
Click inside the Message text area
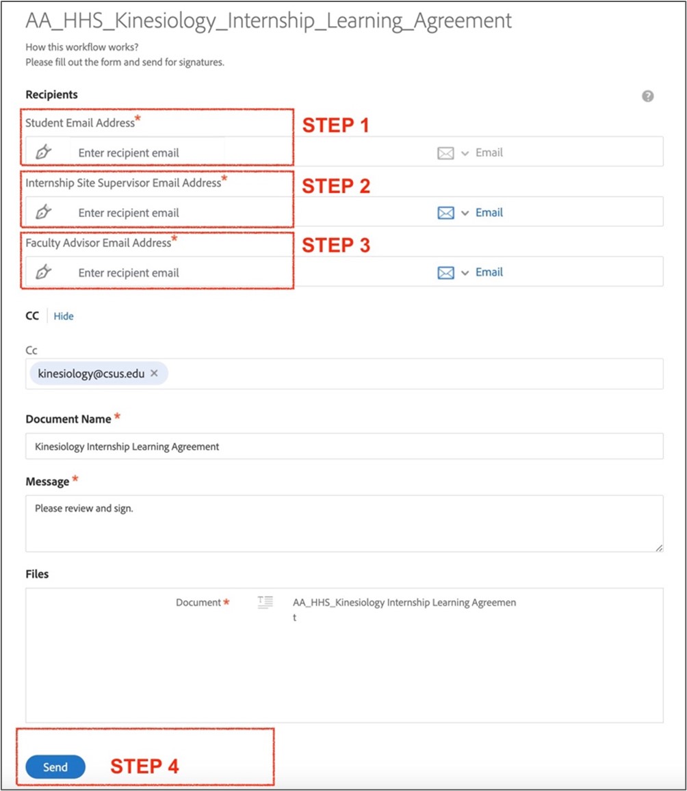344,523
